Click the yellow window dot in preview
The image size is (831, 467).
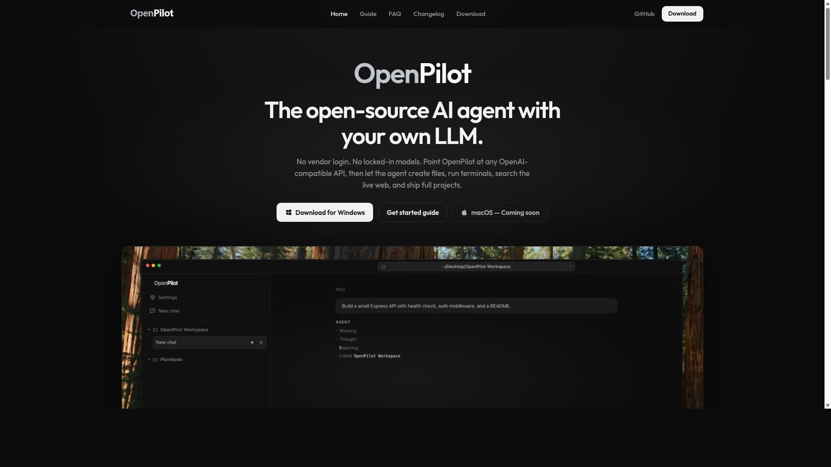click(x=153, y=265)
